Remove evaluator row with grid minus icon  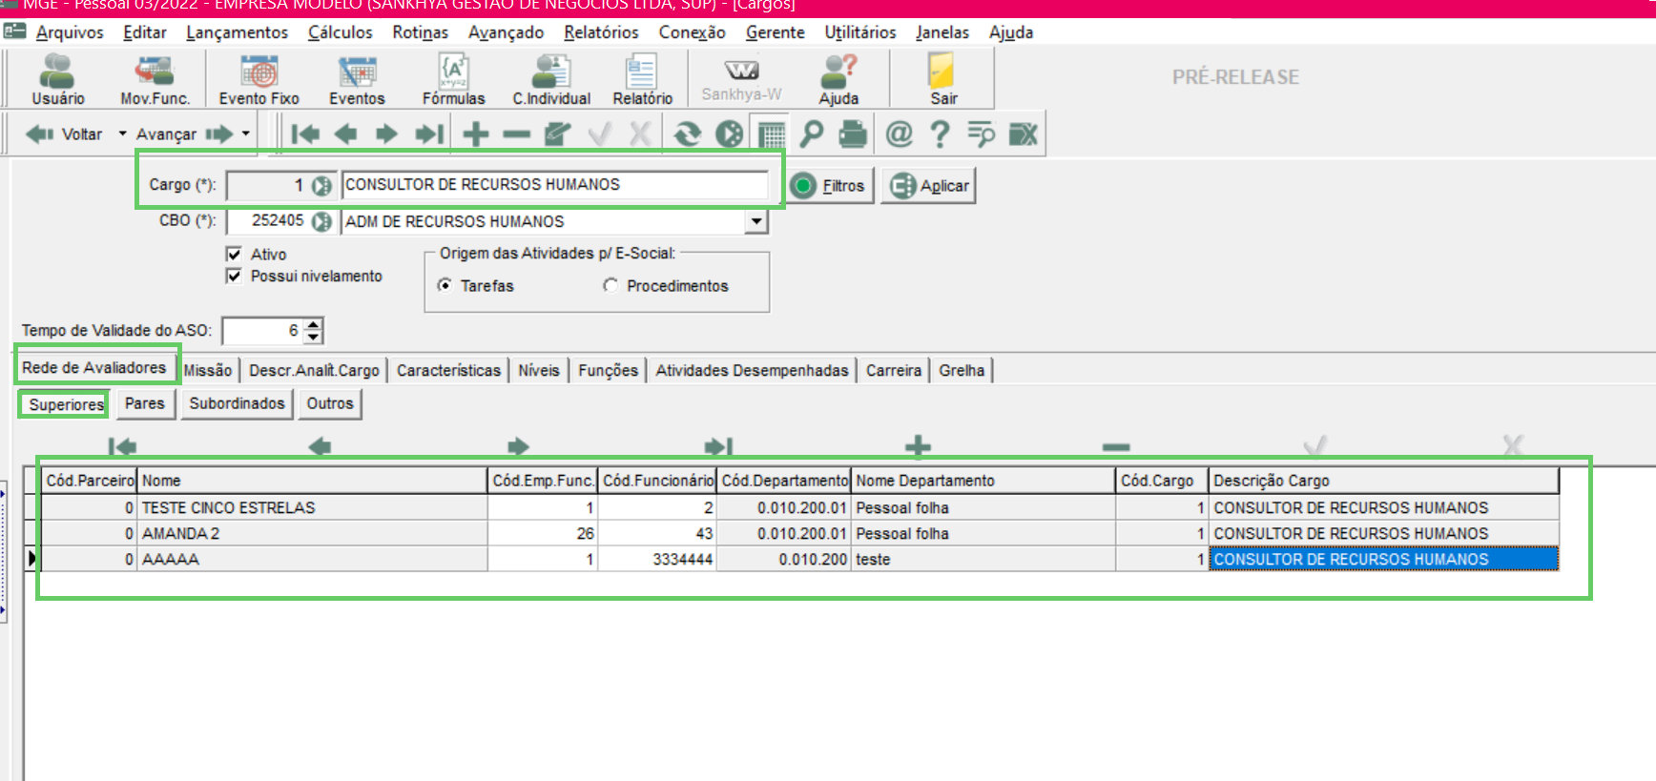point(1116,446)
